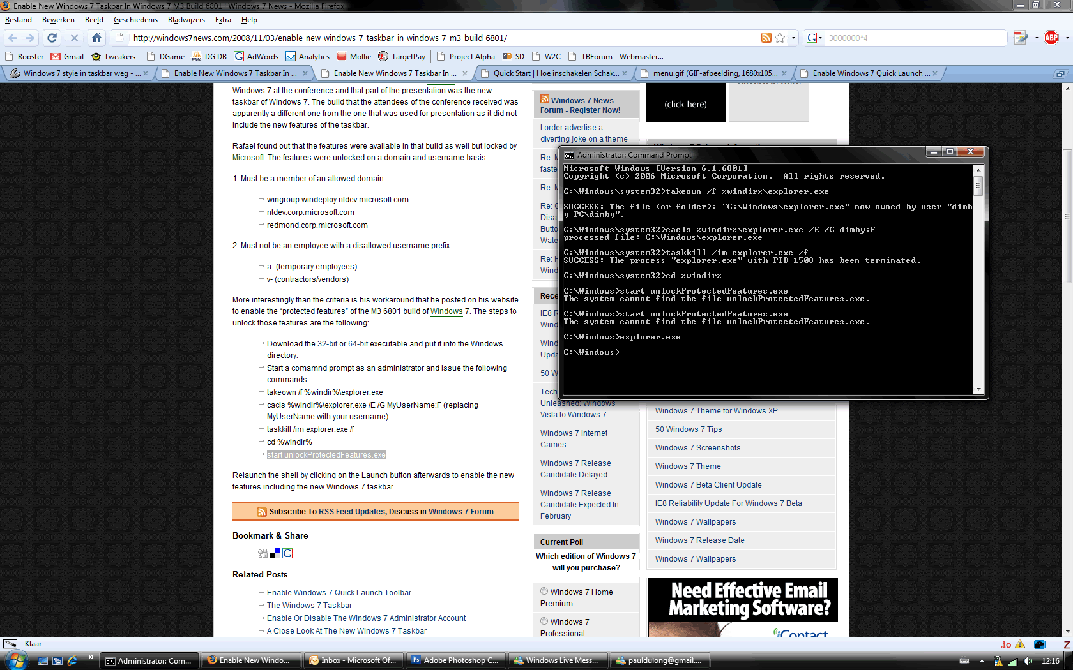Open Command Prompt title bar system icon
Viewport: 1073px width, 670px height.
[x=568, y=155]
